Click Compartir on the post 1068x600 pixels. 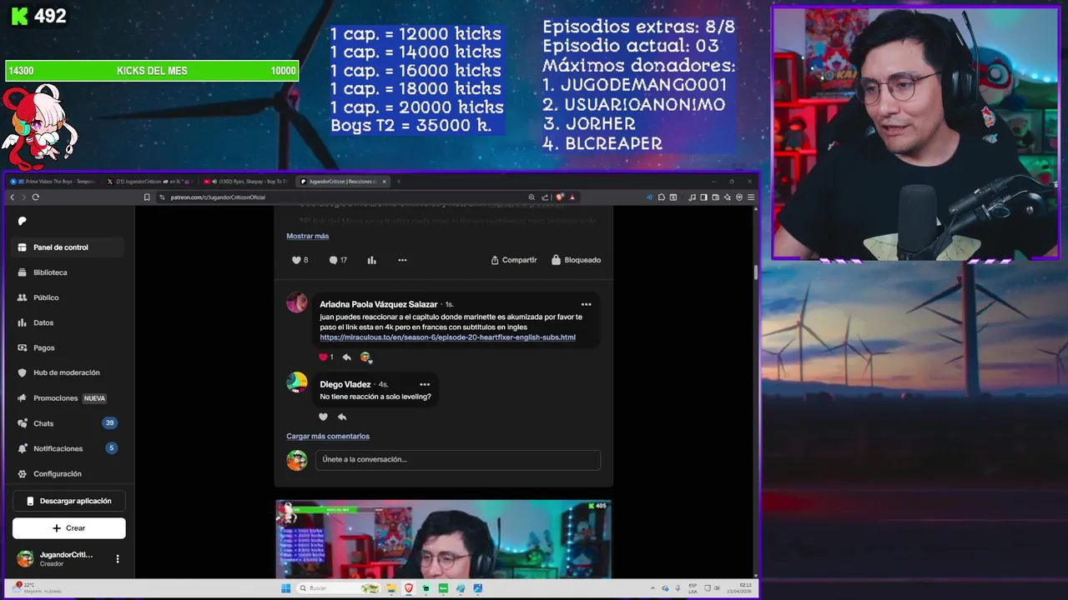513,260
